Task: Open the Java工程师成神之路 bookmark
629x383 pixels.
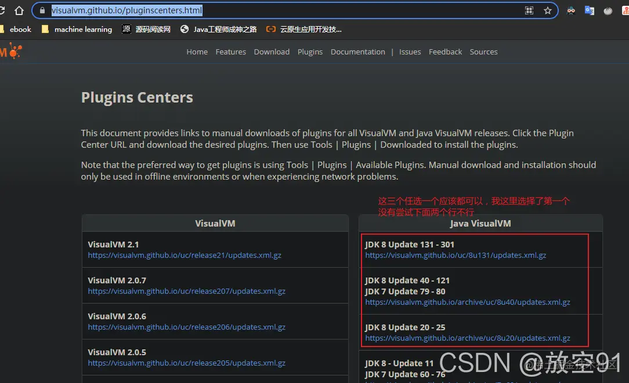Action: click(219, 29)
